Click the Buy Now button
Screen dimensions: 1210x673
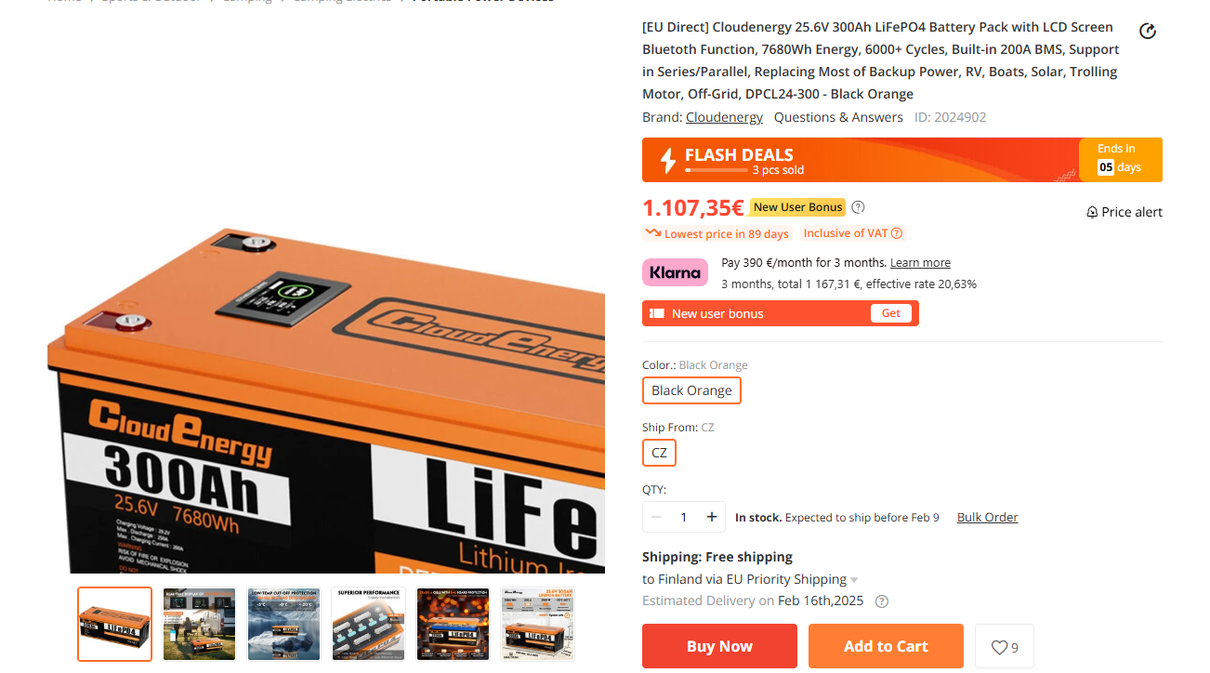719,646
